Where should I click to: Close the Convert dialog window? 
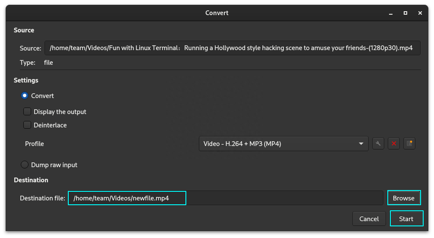tap(420, 13)
